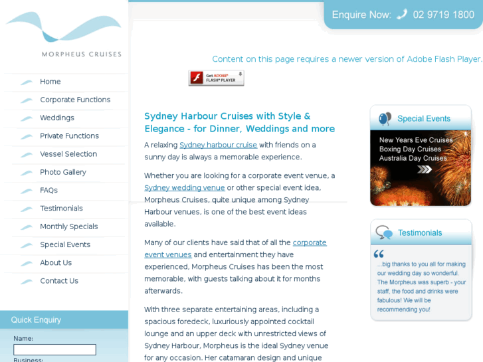Click the wave bullet icon beside Home

click(27, 82)
